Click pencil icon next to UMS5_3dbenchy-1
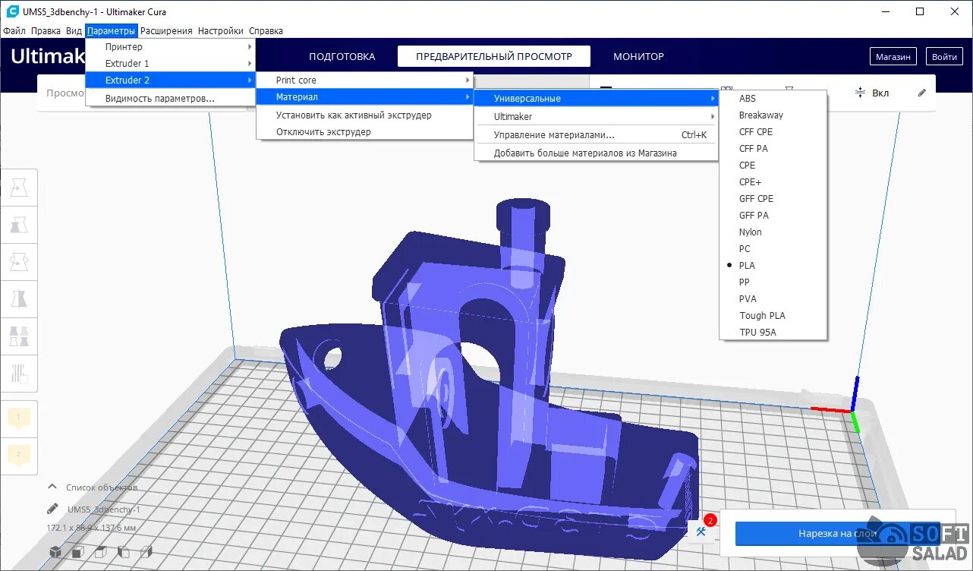The width and height of the screenshot is (973, 571). [52, 509]
